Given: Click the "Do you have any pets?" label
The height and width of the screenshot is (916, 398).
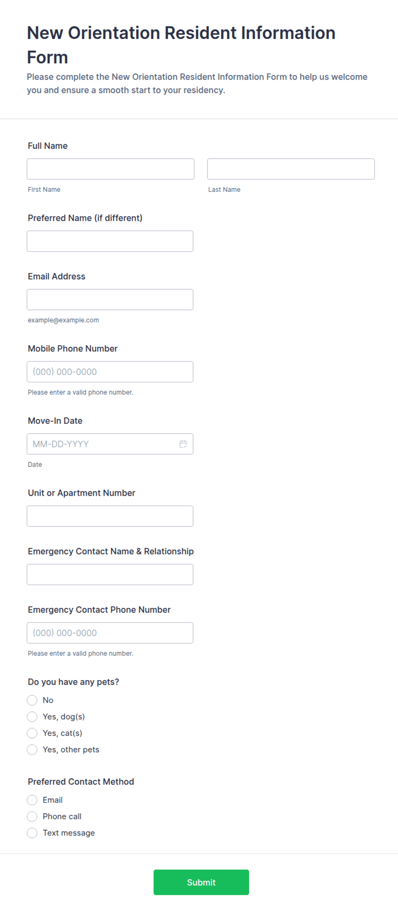Looking at the screenshot, I should point(74,682).
